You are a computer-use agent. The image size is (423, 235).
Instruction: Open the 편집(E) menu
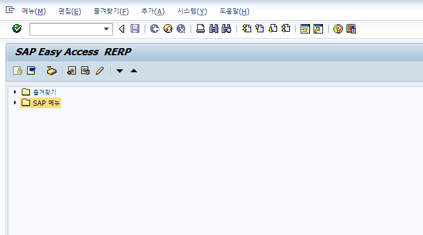(x=70, y=11)
